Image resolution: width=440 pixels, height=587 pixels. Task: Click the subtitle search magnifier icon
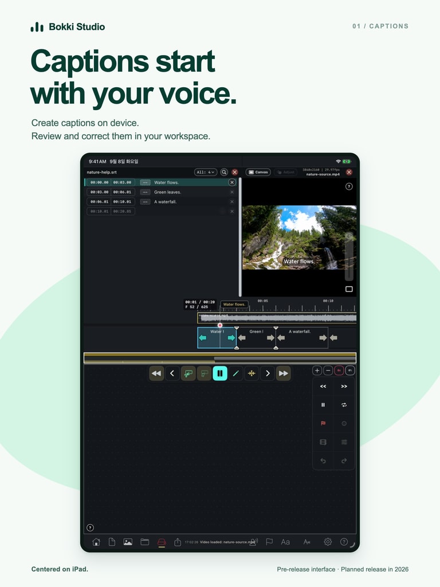coord(224,172)
